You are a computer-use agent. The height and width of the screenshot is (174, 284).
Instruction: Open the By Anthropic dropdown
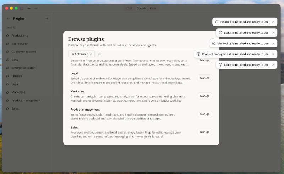click(82, 54)
